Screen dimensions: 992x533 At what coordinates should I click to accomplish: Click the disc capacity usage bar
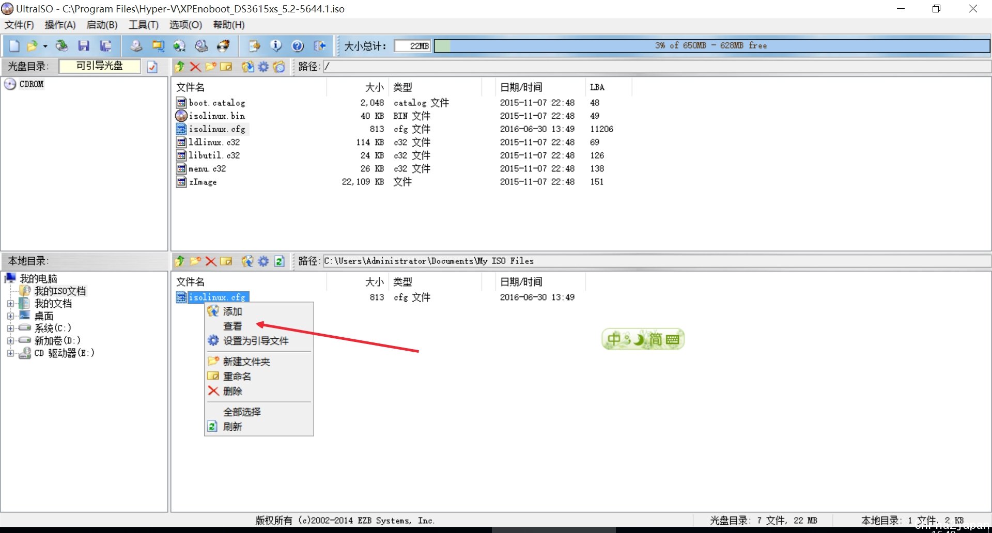[712, 46]
